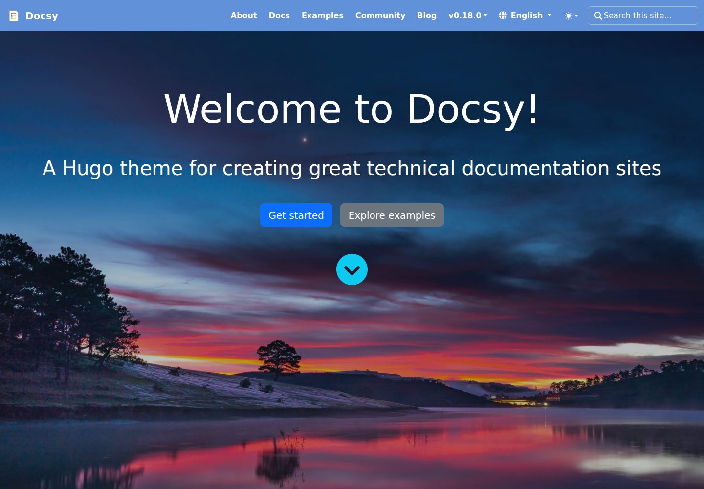Visit the Community page

click(380, 16)
